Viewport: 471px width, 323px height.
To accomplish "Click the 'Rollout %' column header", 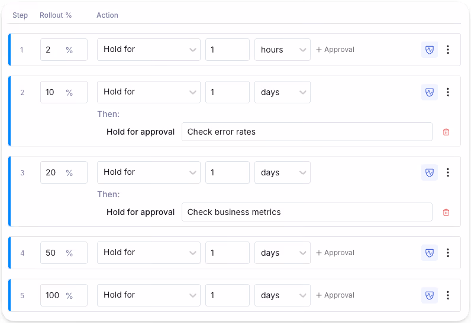I will pyautogui.click(x=56, y=15).
